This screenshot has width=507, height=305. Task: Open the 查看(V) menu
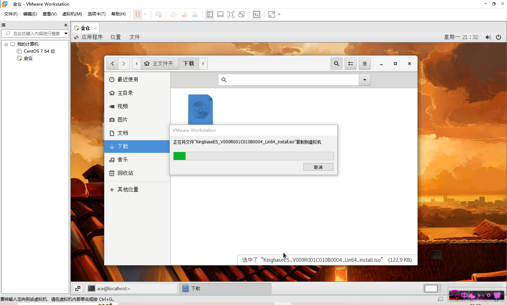pos(50,14)
